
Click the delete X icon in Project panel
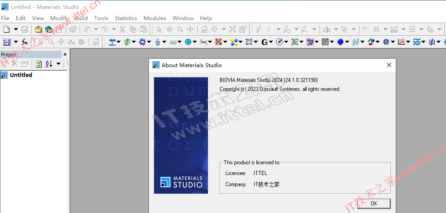coord(15,64)
